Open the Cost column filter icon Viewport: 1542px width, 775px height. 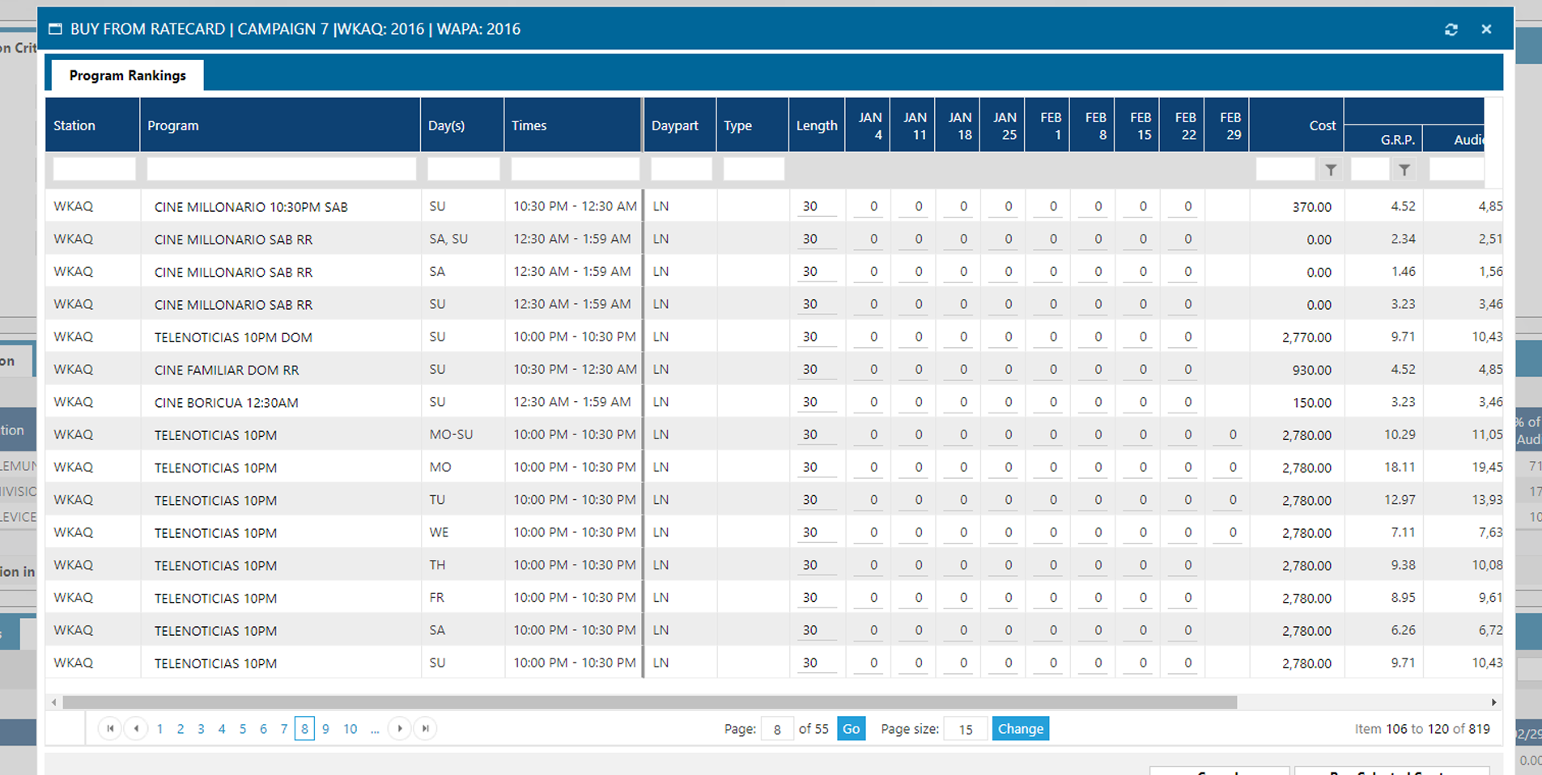tap(1331, 170)
